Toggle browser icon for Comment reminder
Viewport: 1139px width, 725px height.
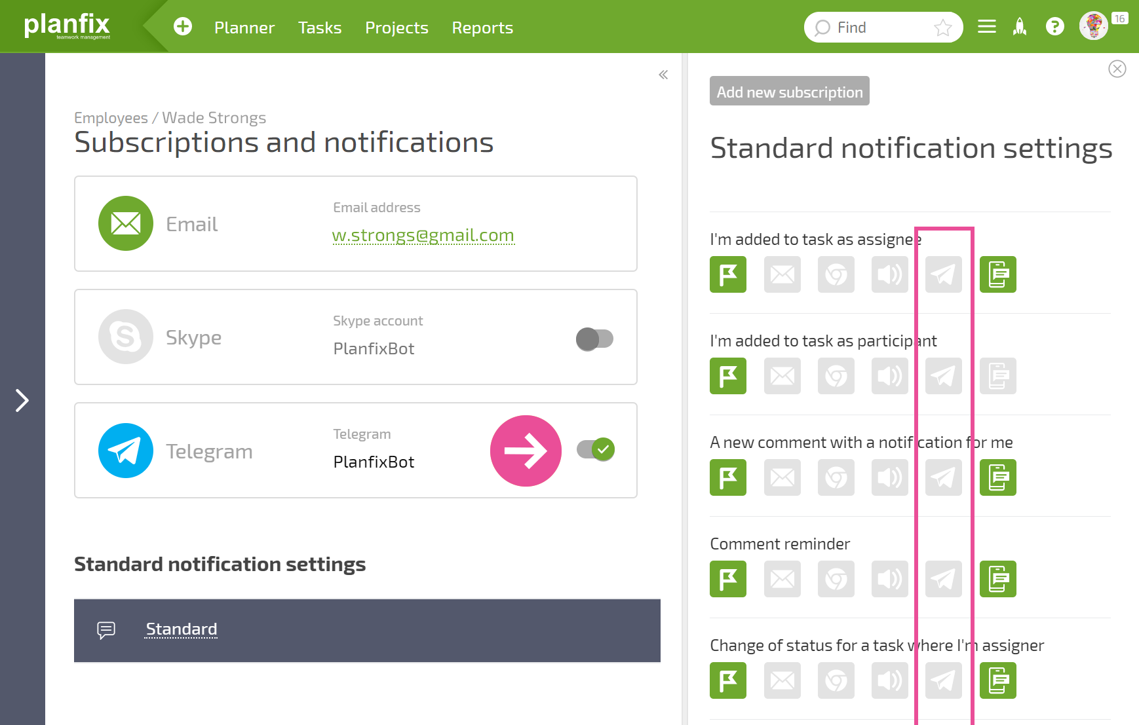836,579
